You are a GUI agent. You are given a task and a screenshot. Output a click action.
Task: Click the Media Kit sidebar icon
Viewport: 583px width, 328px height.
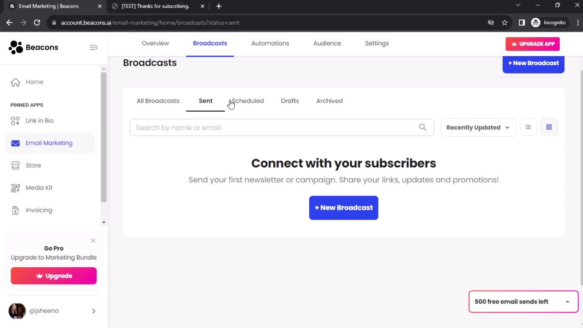tap(15, 187)
